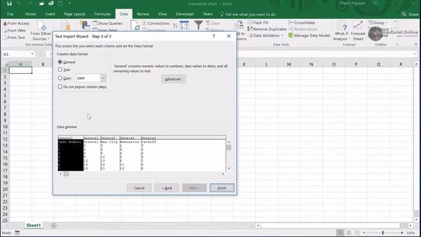Open the Data Validation dropdown arrow
Viewport: 421px width, 237px height.
pos(282,36)
